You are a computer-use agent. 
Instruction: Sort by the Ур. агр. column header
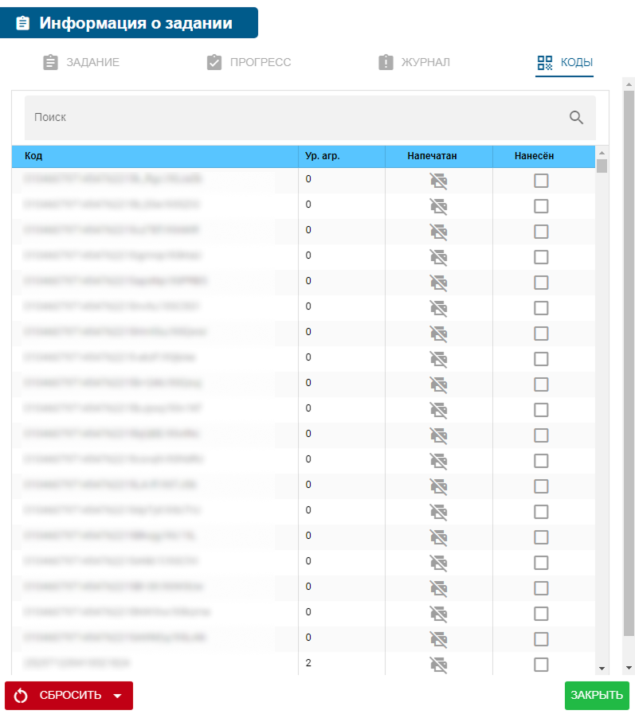[323, 157]
